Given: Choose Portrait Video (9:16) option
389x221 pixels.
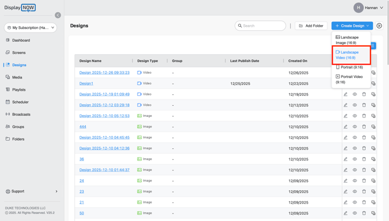Looking at the screenshot, I should pyautogui.click(x=351, y=79).
